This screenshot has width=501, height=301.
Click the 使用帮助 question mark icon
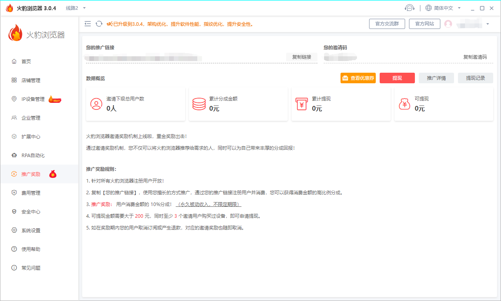point(14,249)
